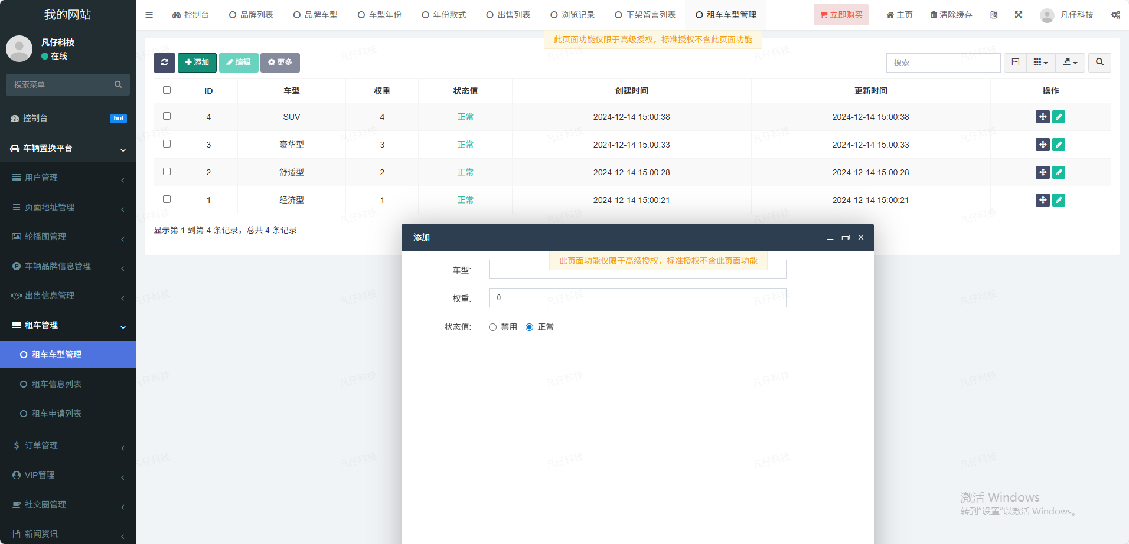Switch to the 品牌列表 tab
This screenshot has height=544, width=1129.
click(x=251, y=15)
